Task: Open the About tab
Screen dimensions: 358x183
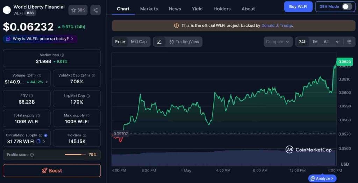Action: click(x=248, y=9)
